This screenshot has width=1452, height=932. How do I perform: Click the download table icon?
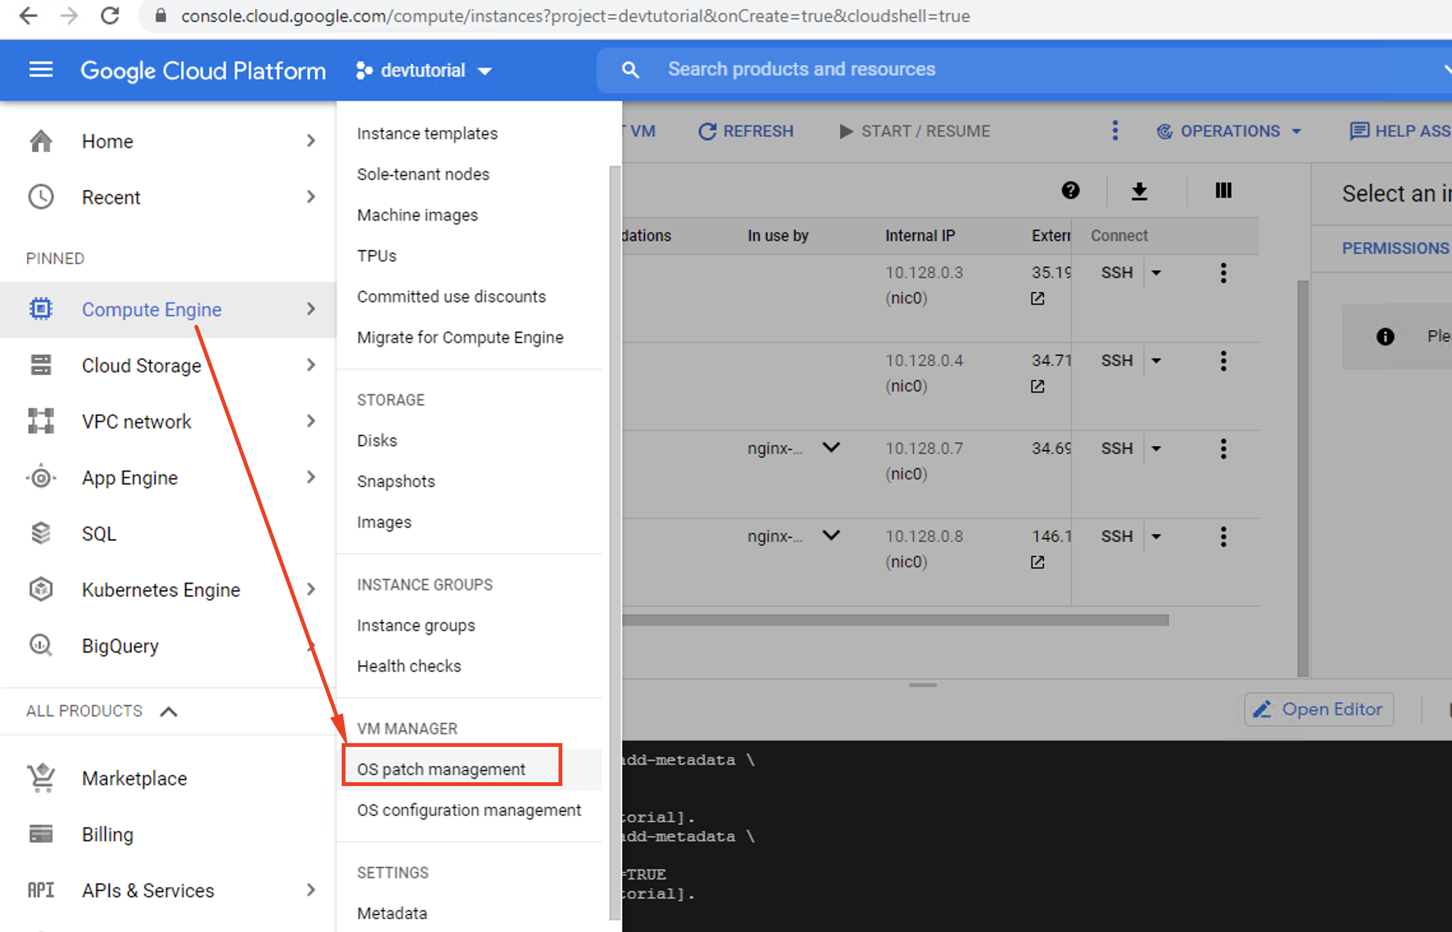pyautogui.click(x=1139, y=191)
